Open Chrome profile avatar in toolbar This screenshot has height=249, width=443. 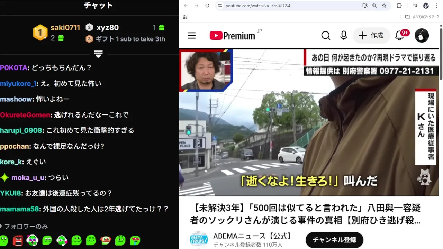[426, 6]
